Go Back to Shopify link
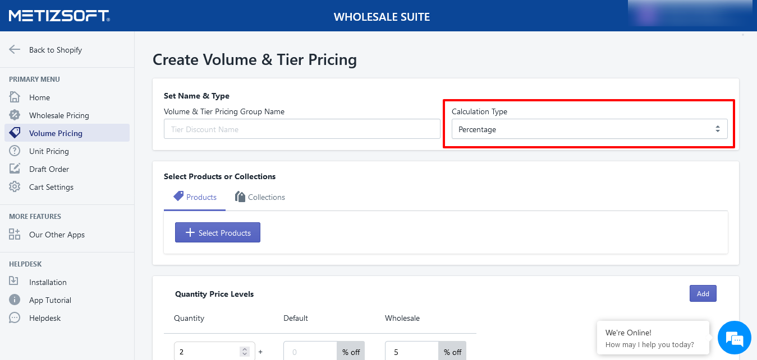 click(55, 50)
